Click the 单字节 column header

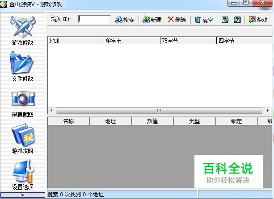132,41
